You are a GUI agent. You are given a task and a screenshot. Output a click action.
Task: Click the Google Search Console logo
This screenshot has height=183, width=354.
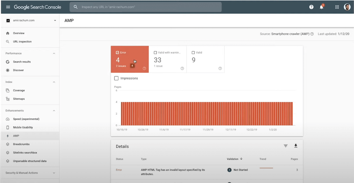coord(38,7)
